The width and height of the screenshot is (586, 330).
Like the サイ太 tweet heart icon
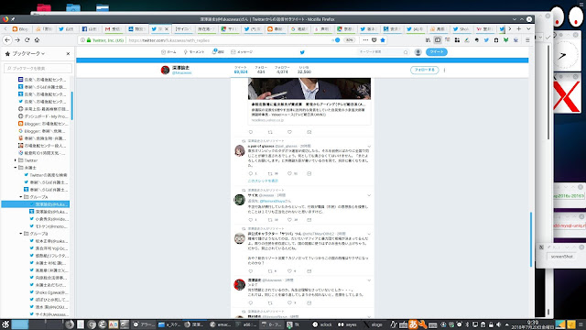point(289,220)
